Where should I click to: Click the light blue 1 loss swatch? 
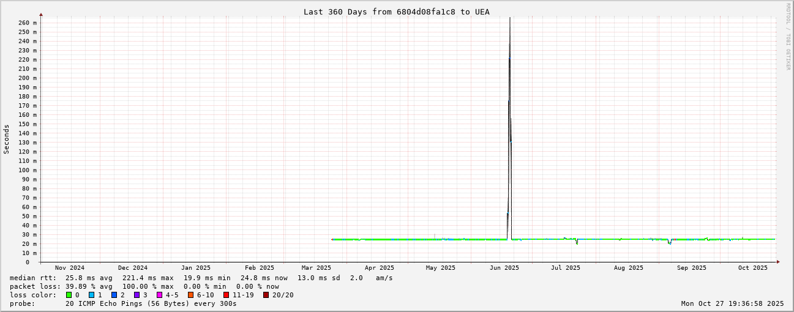coord(91,295)
